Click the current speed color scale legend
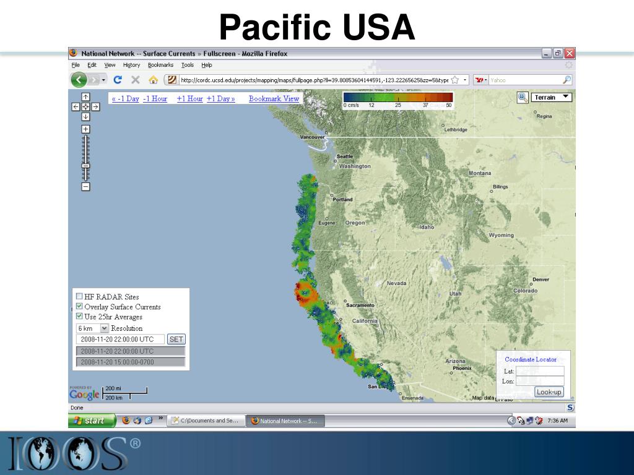 coord(398,100)
